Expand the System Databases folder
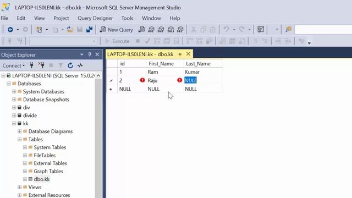 pyautogui.click(x=14, y=92)
